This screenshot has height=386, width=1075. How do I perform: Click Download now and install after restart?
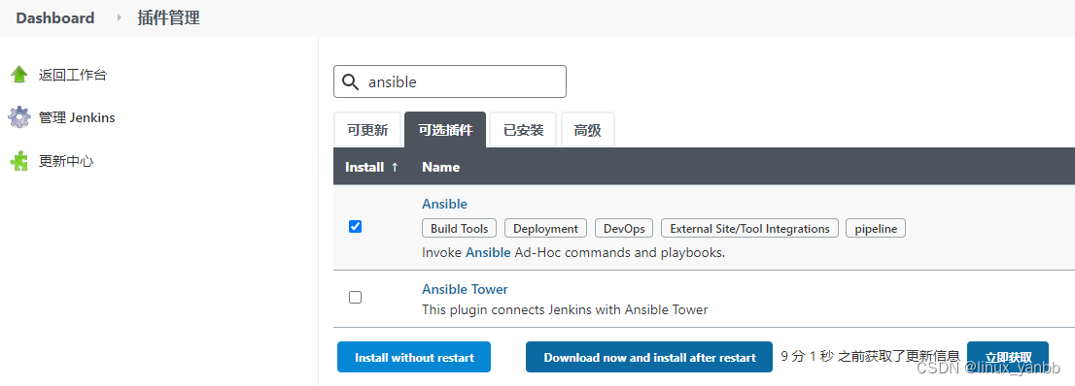point(649,357)
